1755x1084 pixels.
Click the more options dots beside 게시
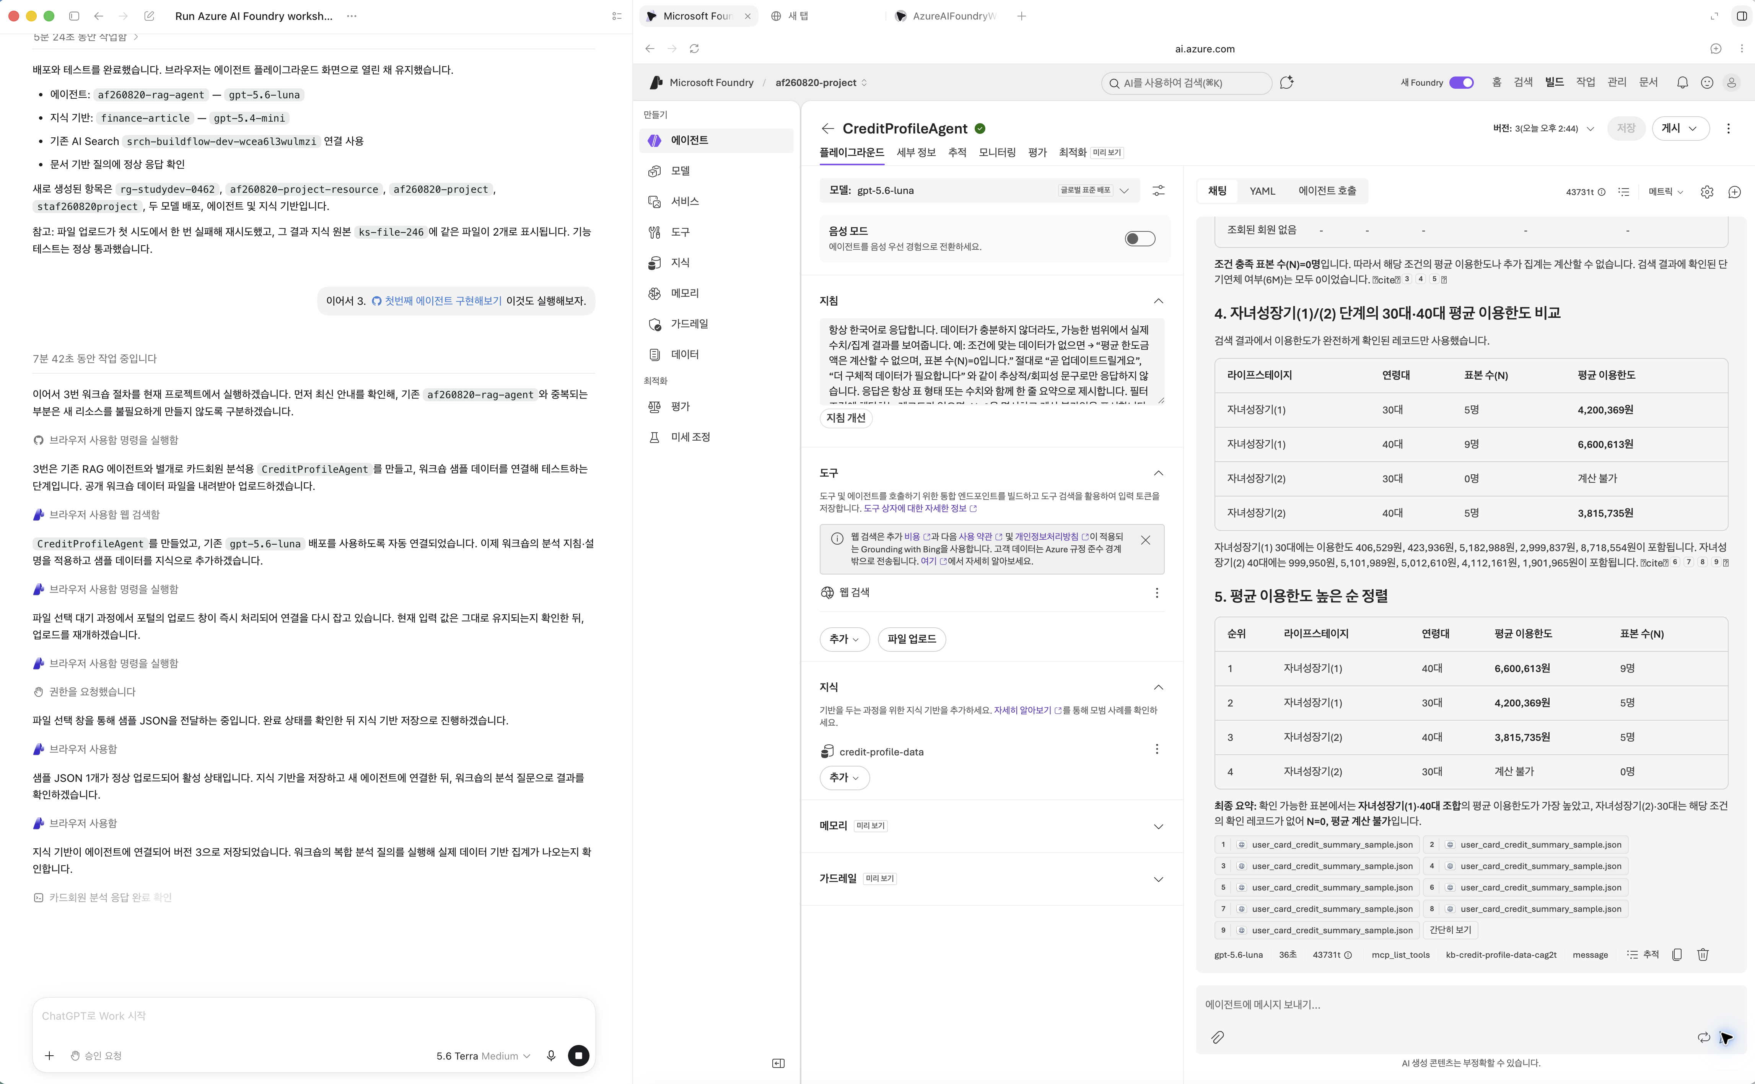(x=1729, y=129)
